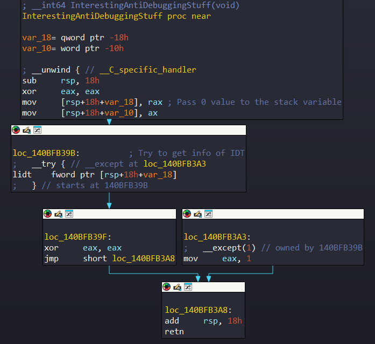The width and height of the screenshot is (375, 344).
Task: Click the loc_140BFB39B: label
Action: [46, 153]
